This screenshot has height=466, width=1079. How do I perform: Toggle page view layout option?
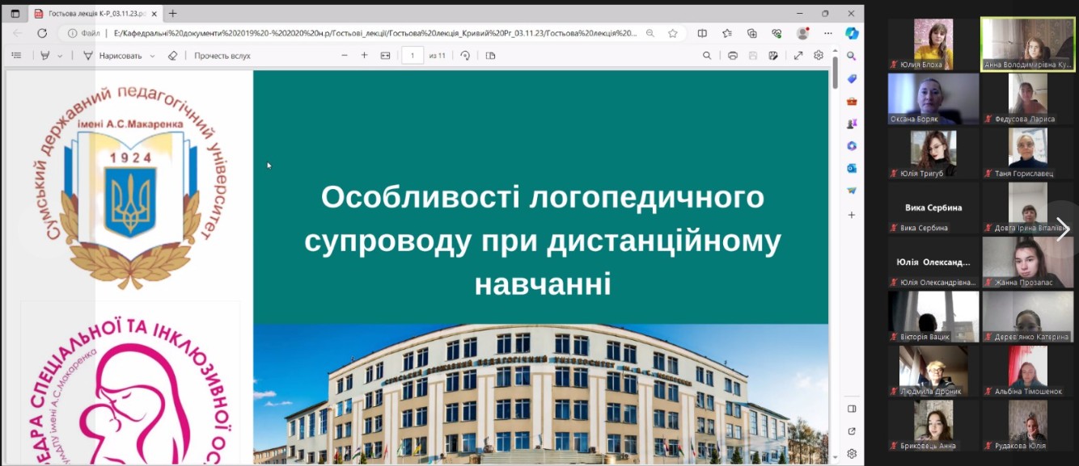tap(490, 56)
